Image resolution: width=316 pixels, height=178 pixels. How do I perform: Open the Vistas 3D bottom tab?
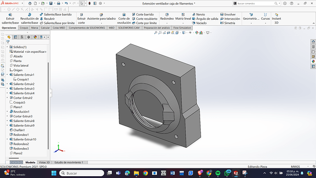coord(44,162)
